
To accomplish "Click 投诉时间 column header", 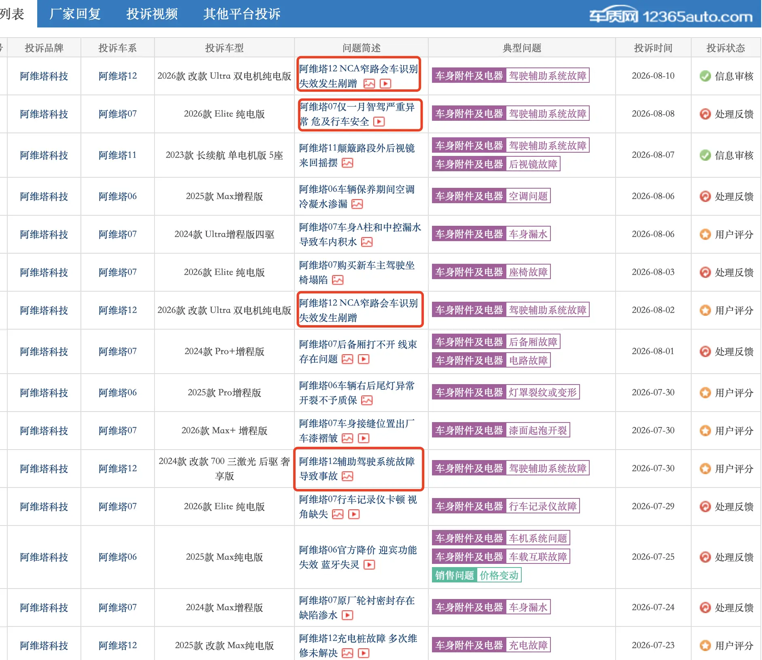I will (653, 48).
